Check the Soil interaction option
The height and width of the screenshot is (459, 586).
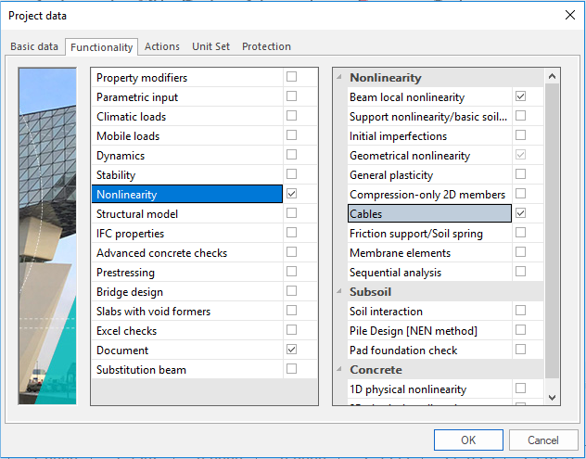[x=520, y=311]
